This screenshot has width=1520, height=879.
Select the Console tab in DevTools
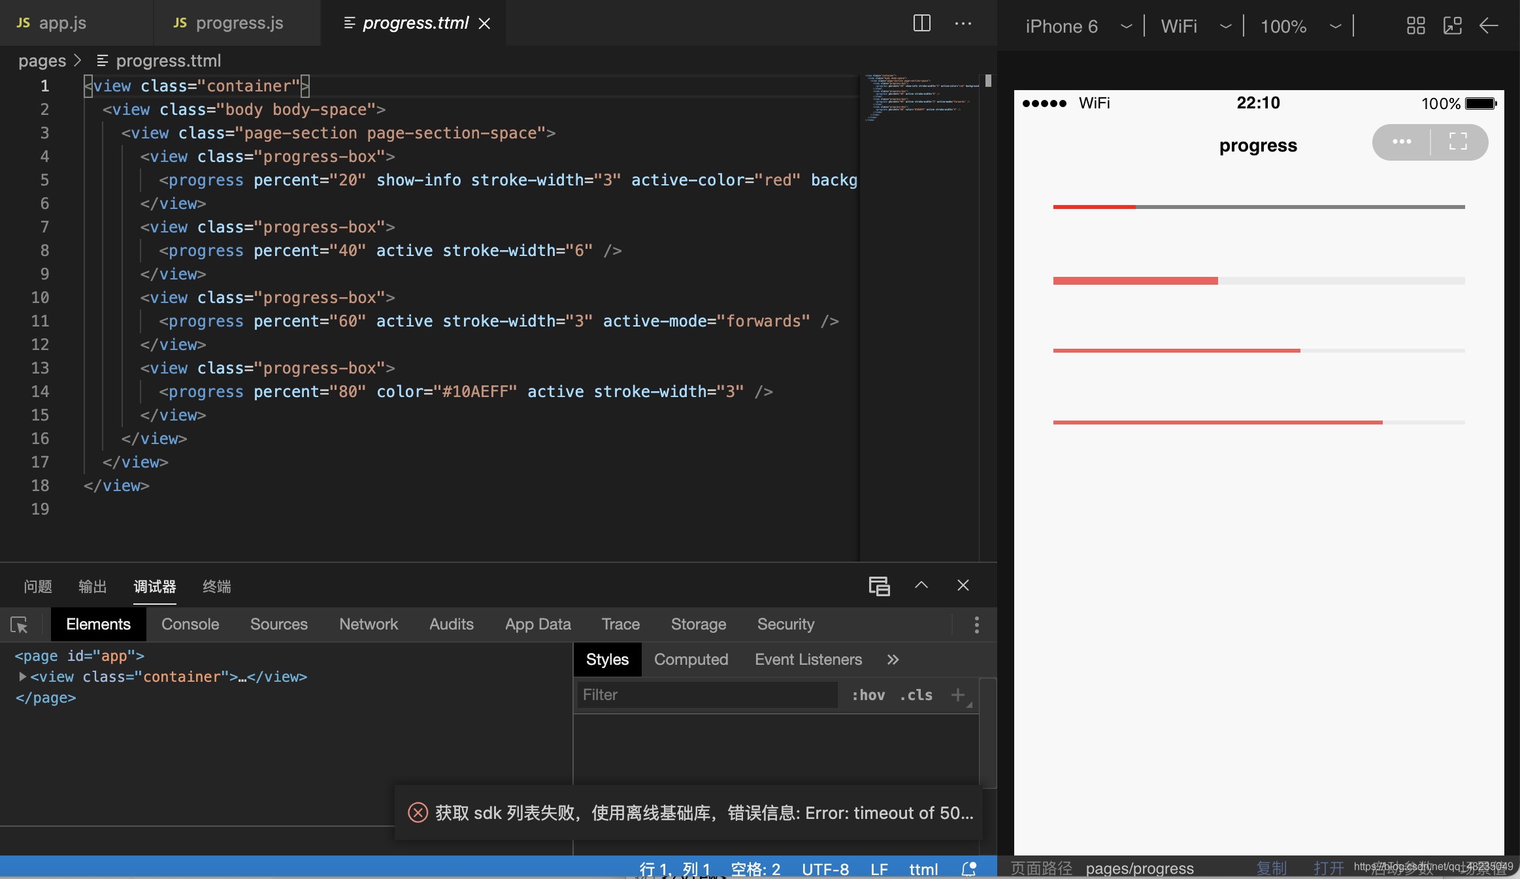[x=190, y=622]
